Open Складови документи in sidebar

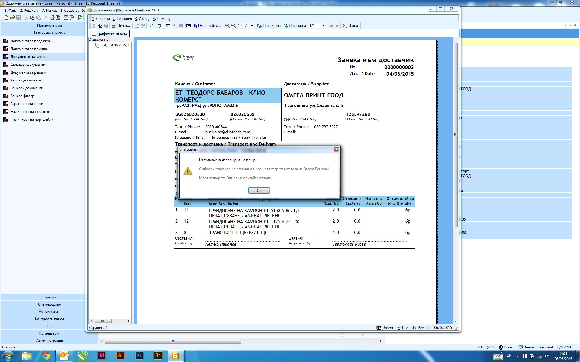pyautogui.click(x=28, y=65)
